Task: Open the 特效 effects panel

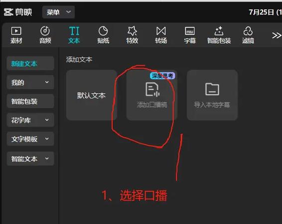Action: click(132, 35)
